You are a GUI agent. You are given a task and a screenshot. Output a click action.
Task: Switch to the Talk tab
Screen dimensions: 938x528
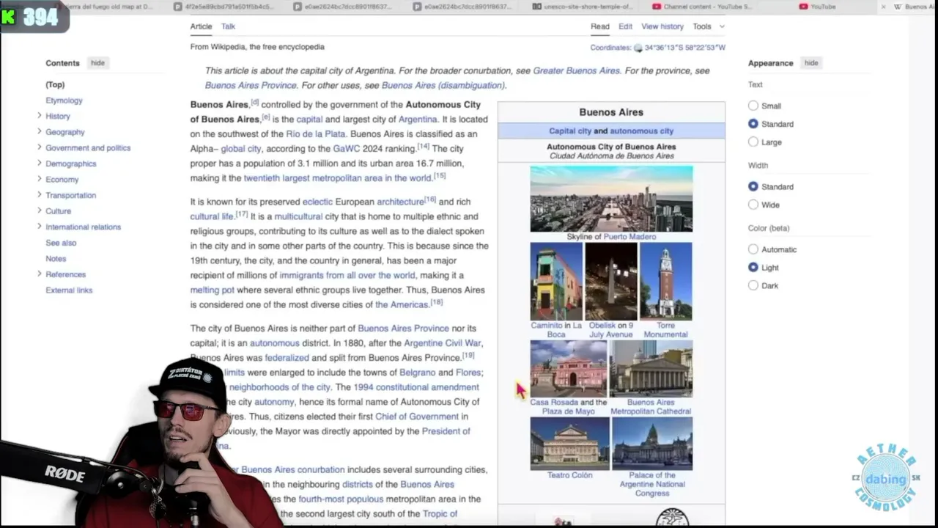tap(228, 26)
